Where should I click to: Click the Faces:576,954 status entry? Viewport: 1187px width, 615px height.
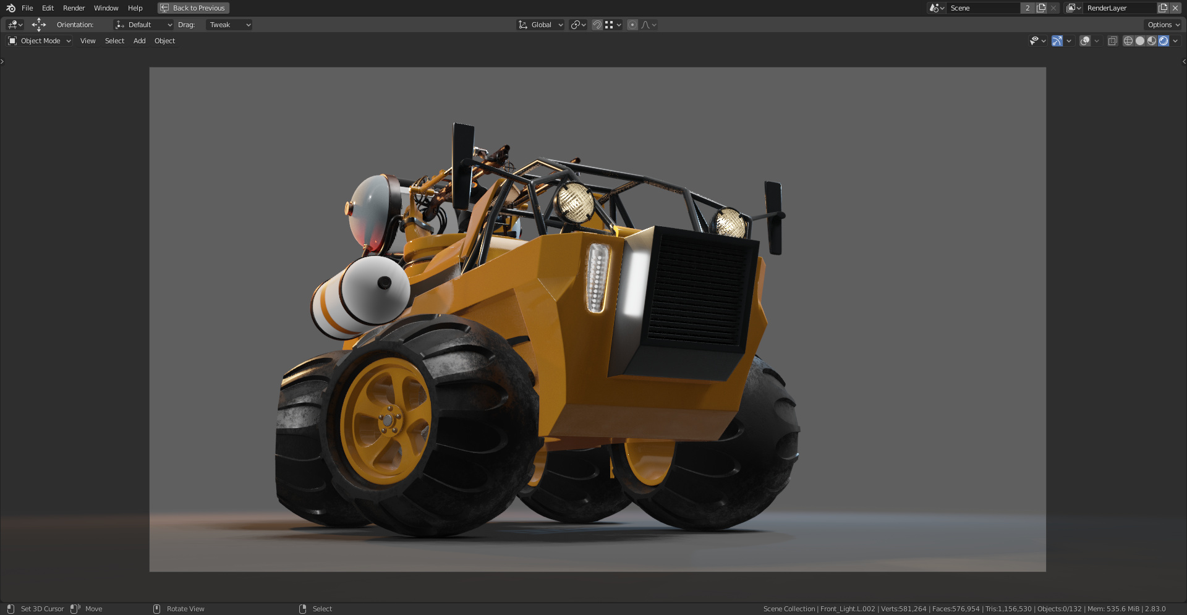pos(956,609)
